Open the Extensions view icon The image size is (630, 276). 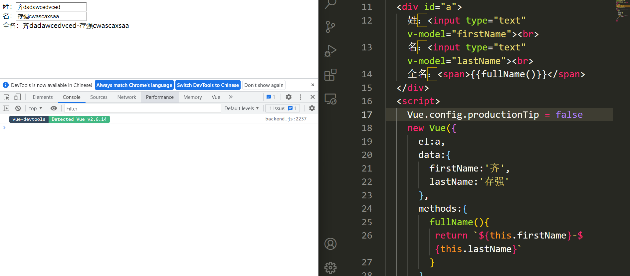coord(330,75)
